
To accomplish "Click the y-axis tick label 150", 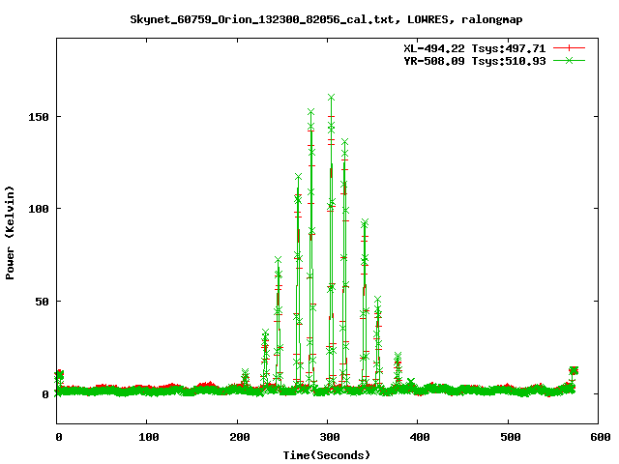I will (39, 117).
